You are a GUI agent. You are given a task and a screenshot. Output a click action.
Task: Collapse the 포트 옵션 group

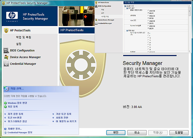(x=127, y=8)
